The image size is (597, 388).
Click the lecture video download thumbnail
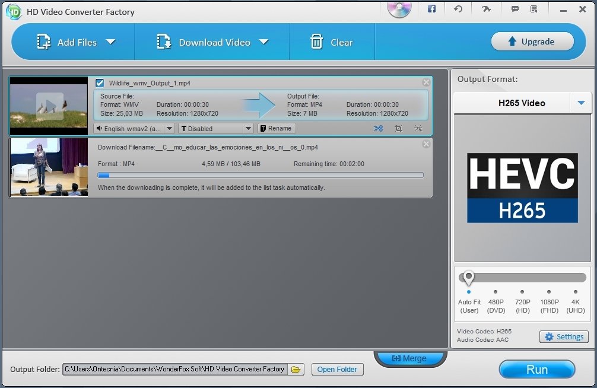point(49,167)
